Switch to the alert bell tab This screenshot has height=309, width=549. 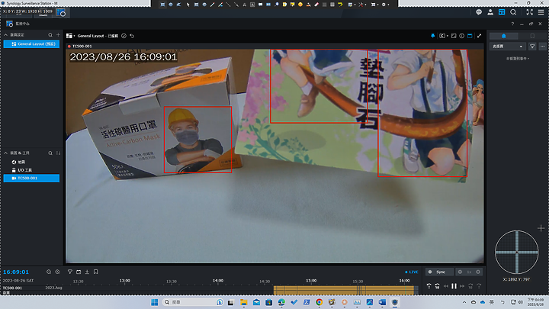tap(503, 36)
